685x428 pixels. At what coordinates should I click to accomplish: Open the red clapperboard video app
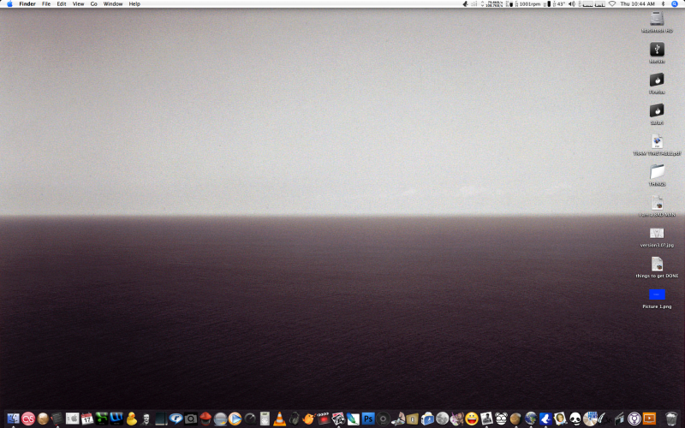(x=324, y=419)
